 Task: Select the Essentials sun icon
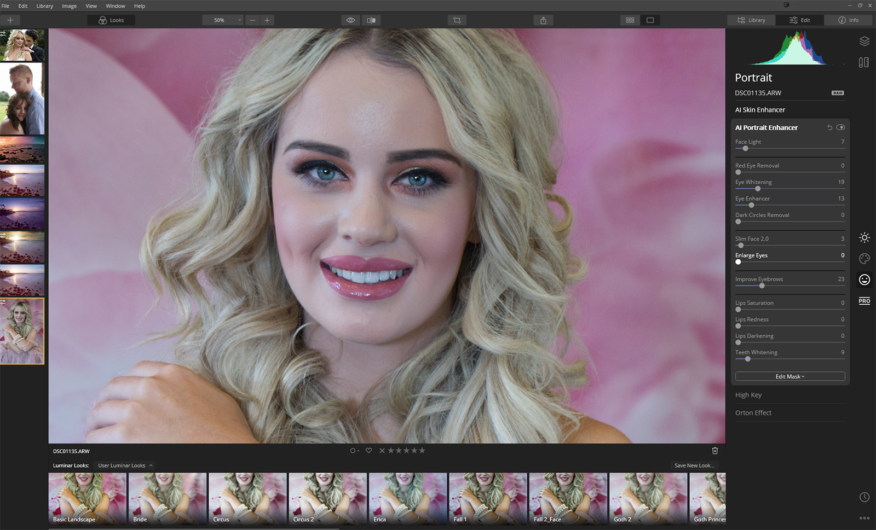(x=864, y=237)
